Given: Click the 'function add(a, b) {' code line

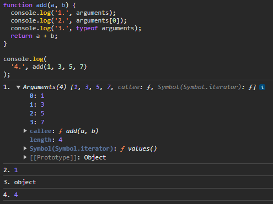Looking at the screenshot, I should pyautogui.click(x=40, y=5).
